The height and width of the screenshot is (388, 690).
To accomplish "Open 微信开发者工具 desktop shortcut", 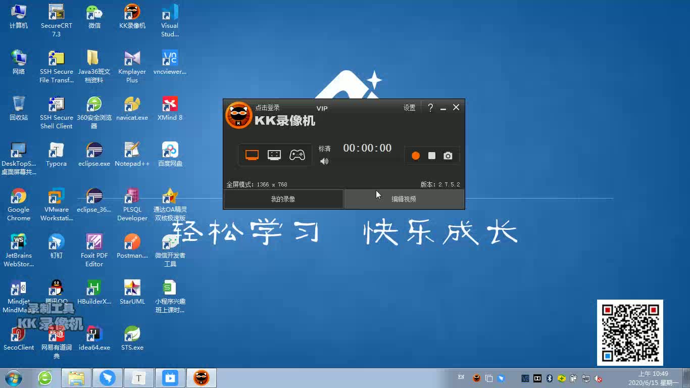I will [x=170, y=251].
